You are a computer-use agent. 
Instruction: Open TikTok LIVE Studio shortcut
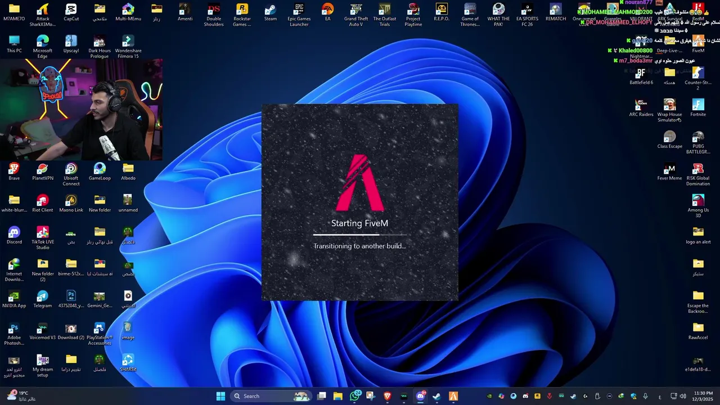43,238
